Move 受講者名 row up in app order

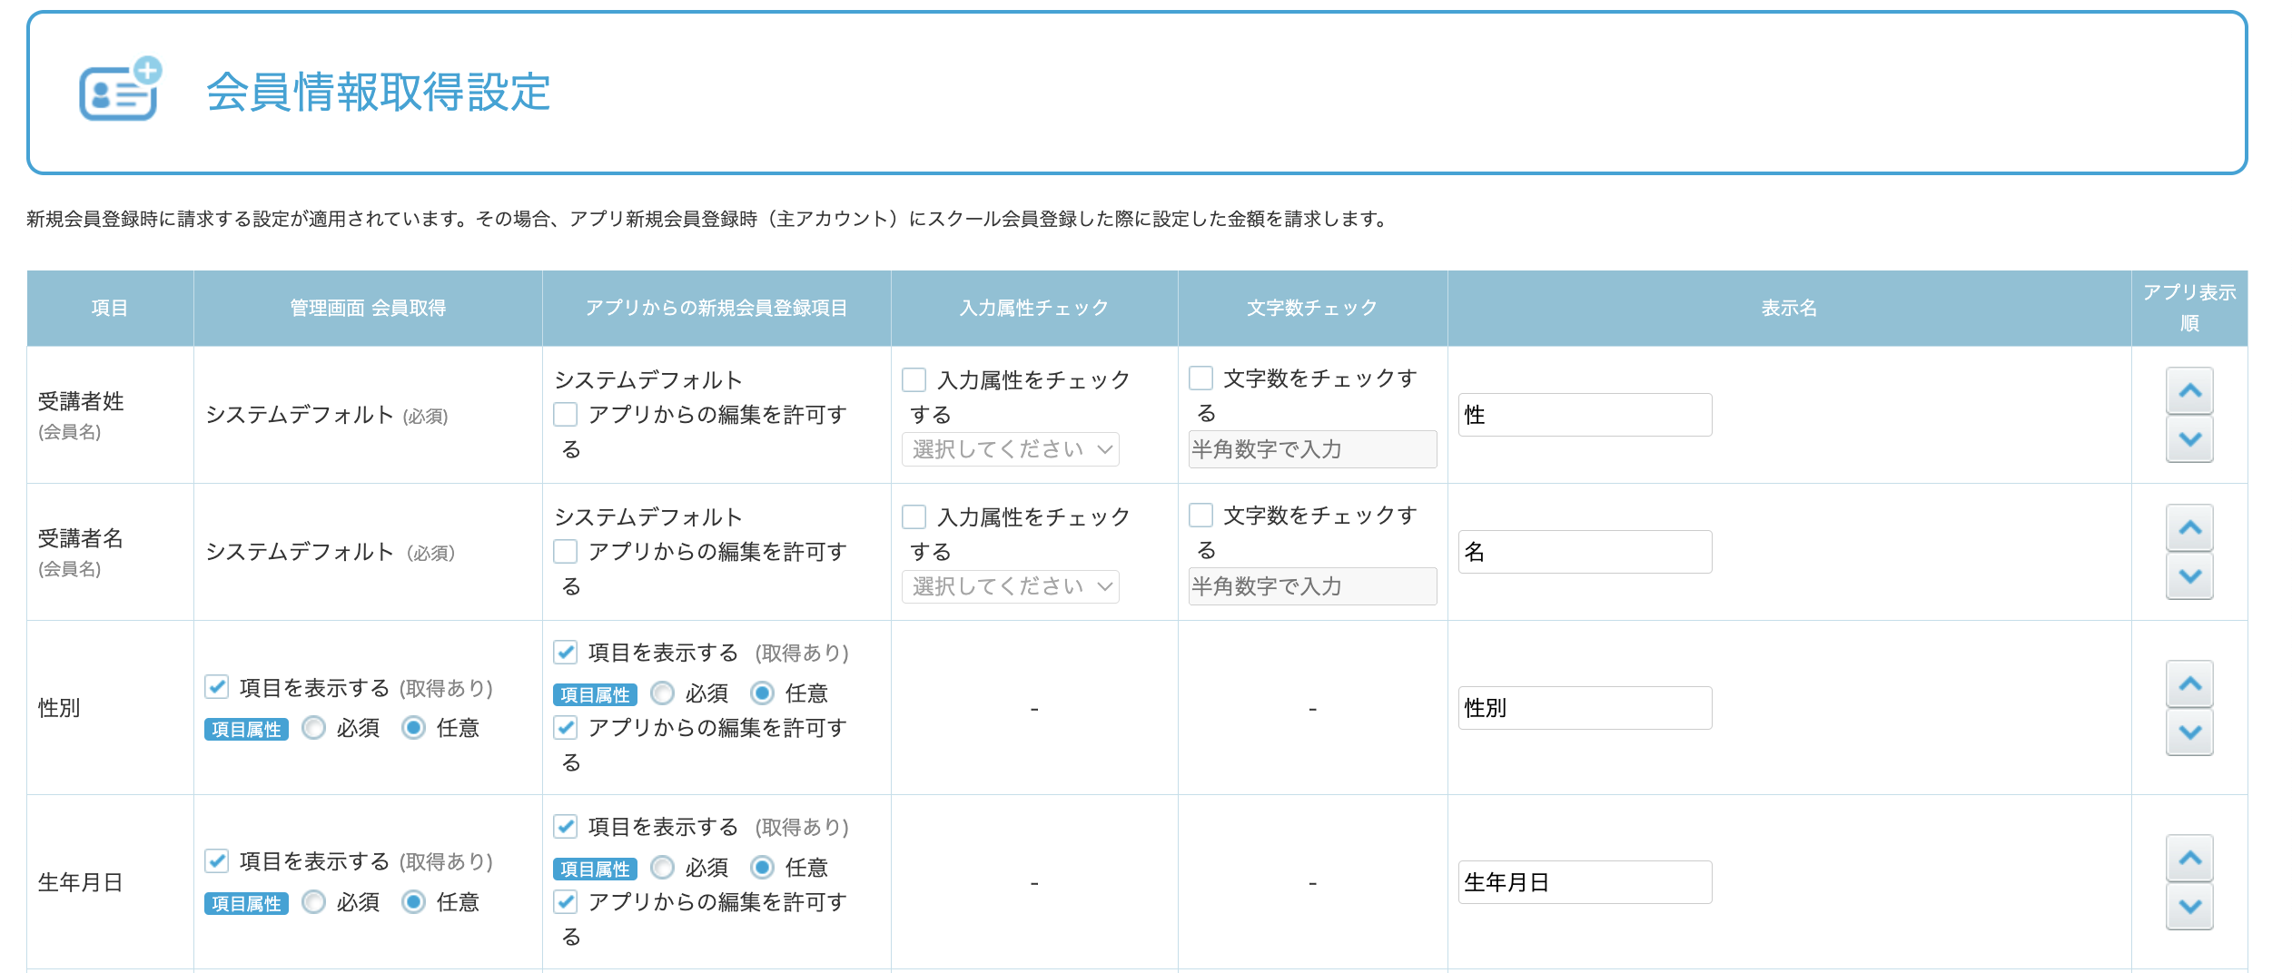2189,528
